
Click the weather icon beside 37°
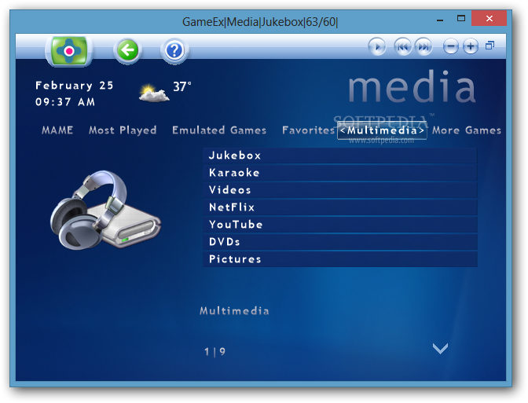point(154,93)
